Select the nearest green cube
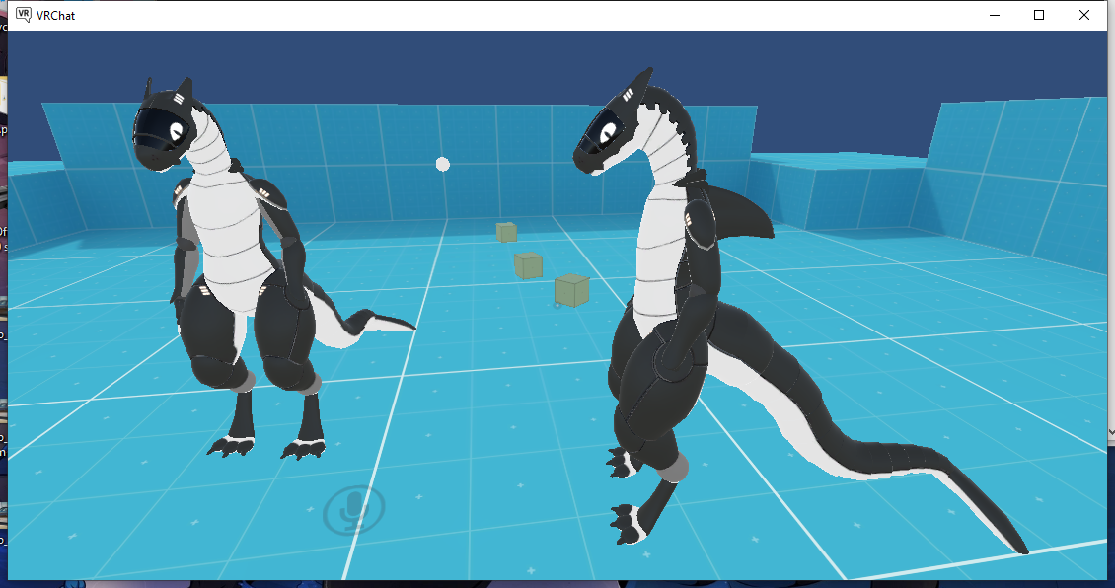Viewport: 1115px width, 588px height. (x=571, y=290)
